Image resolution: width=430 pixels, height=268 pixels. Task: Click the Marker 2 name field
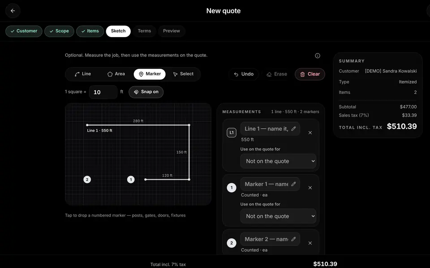click(x=270, y=239)
